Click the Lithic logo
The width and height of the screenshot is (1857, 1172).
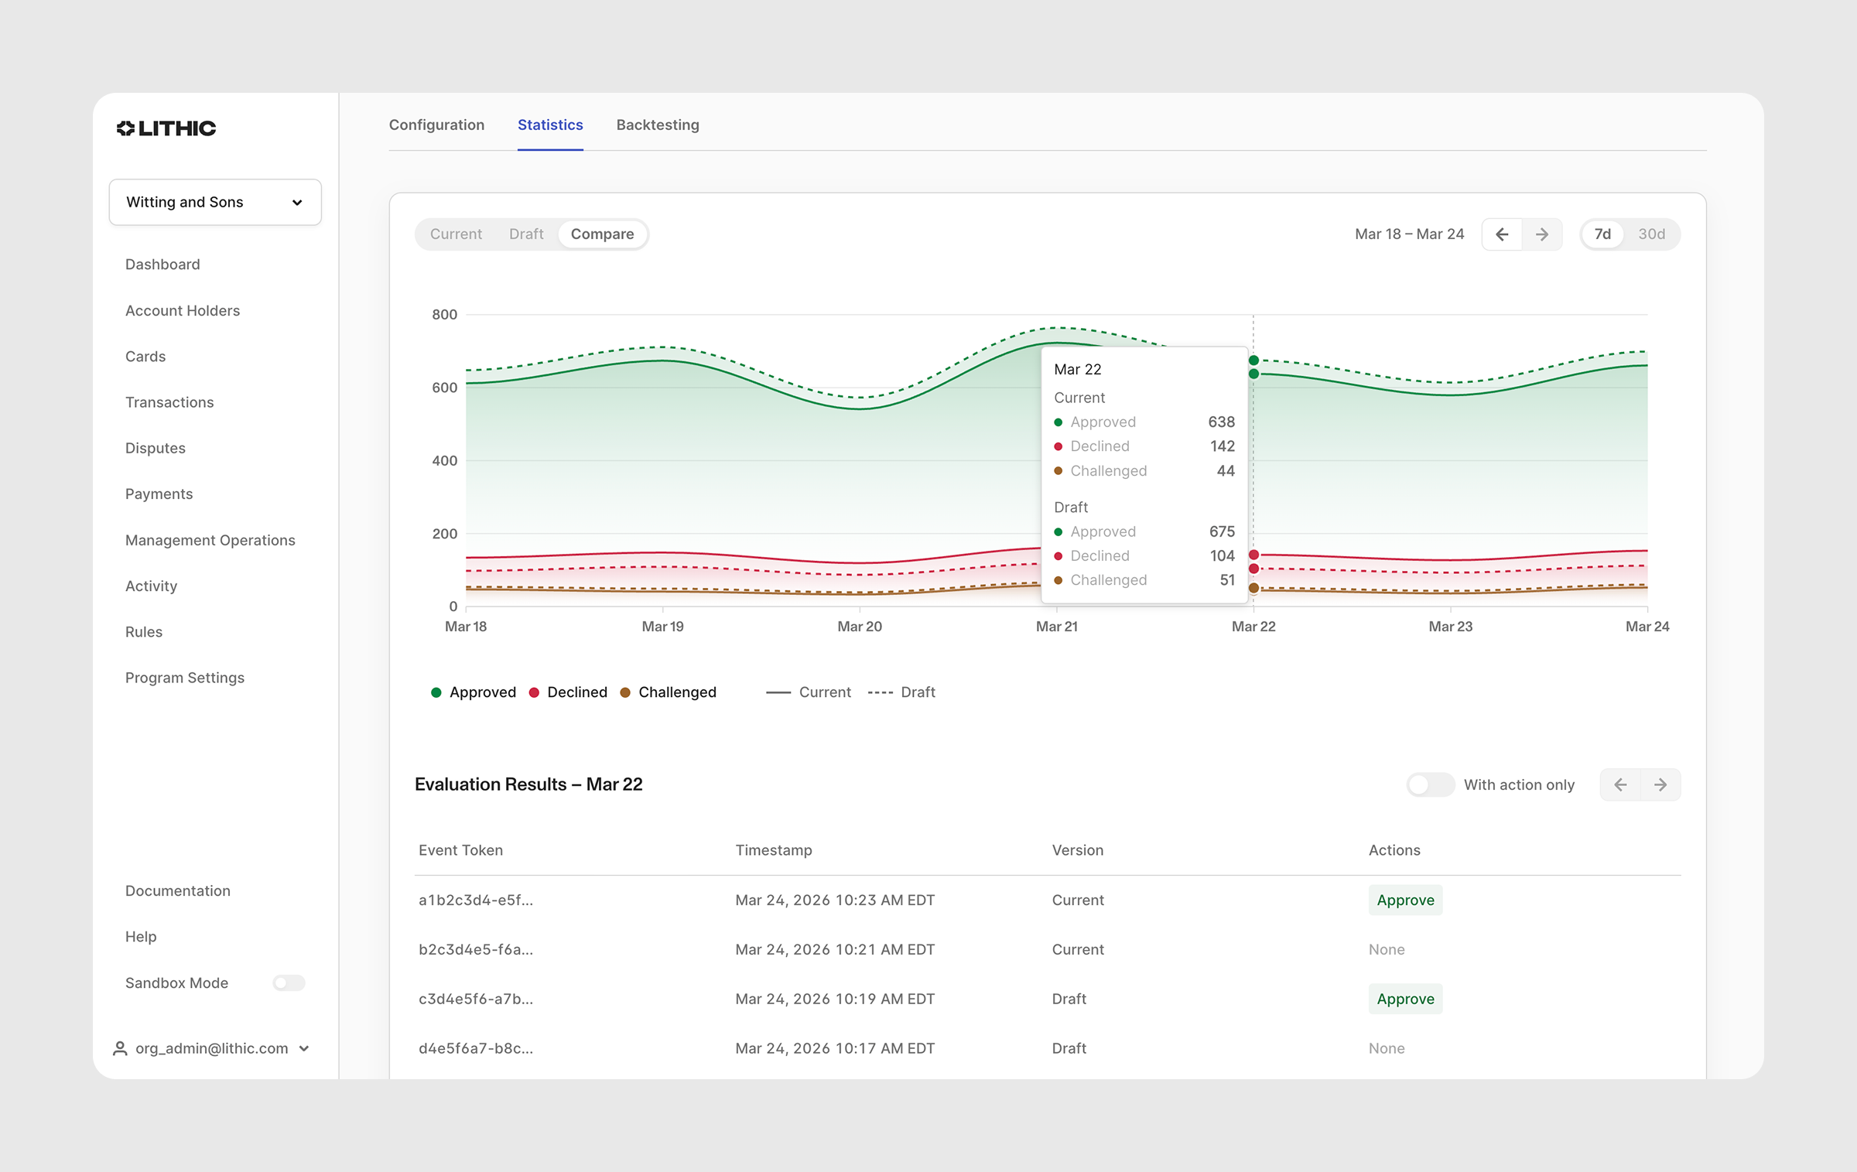(166, 128)
